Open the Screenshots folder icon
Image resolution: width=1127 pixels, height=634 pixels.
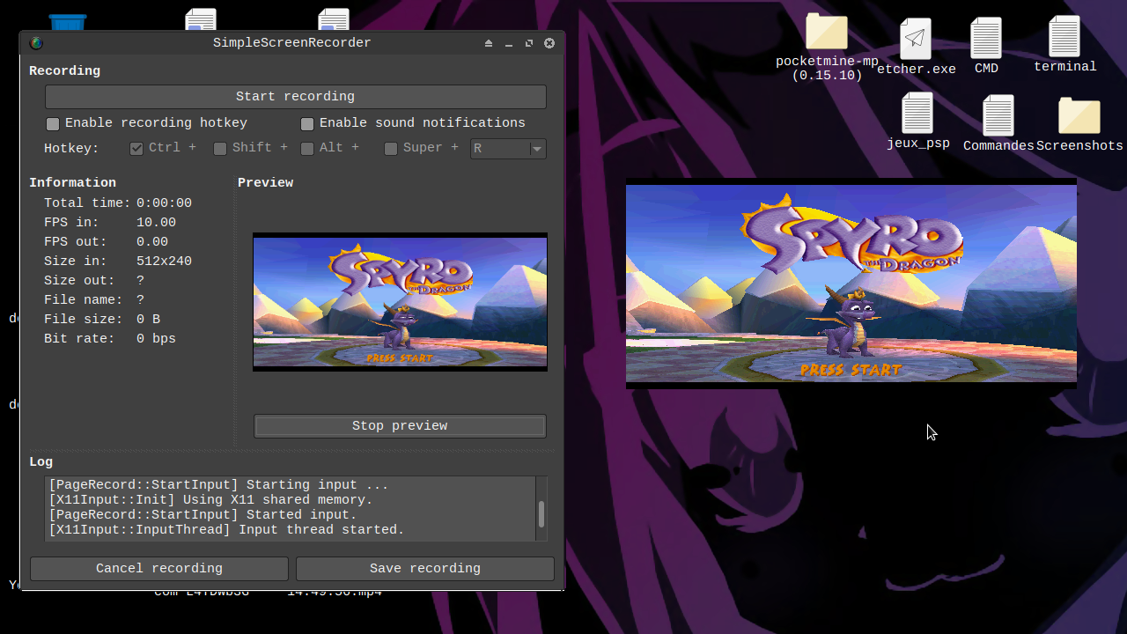click(x=1079, y=115)
